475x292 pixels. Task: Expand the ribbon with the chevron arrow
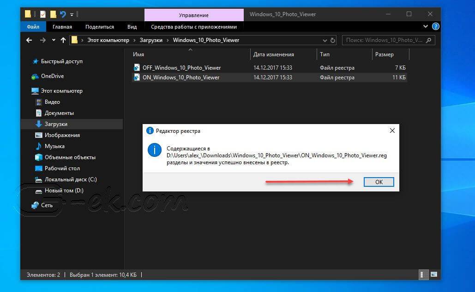pyautogui.click(x=427, y=27)
